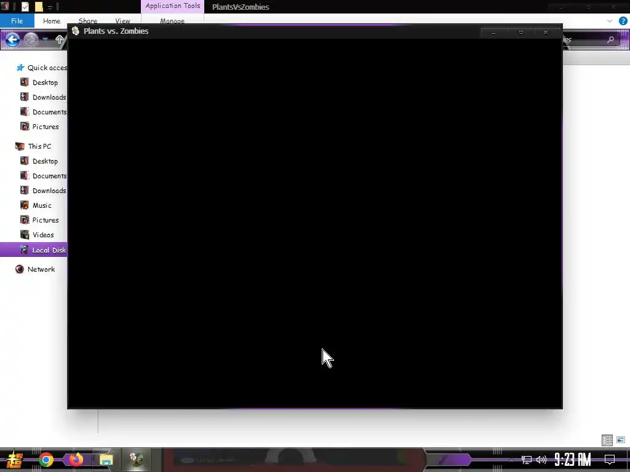
Task: Click the Network globe icon
Action: point(20,269)
